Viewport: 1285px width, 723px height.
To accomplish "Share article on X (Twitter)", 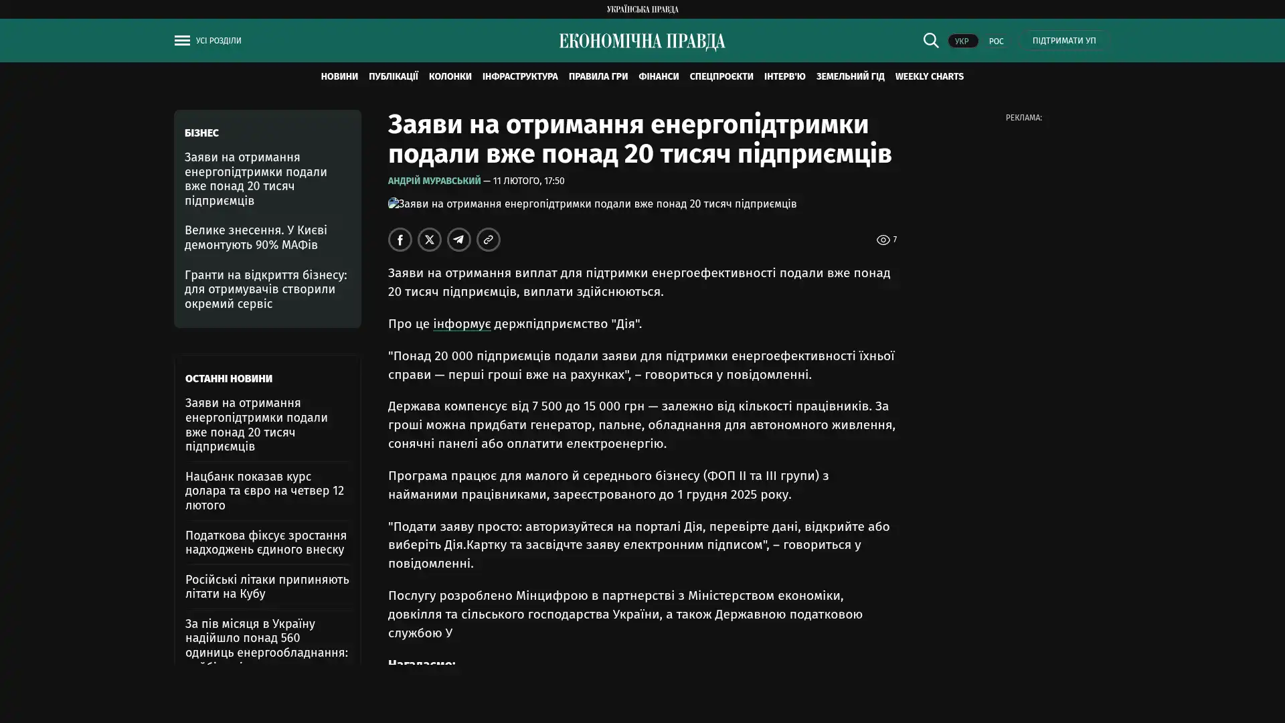I will (x=429, y=240).
